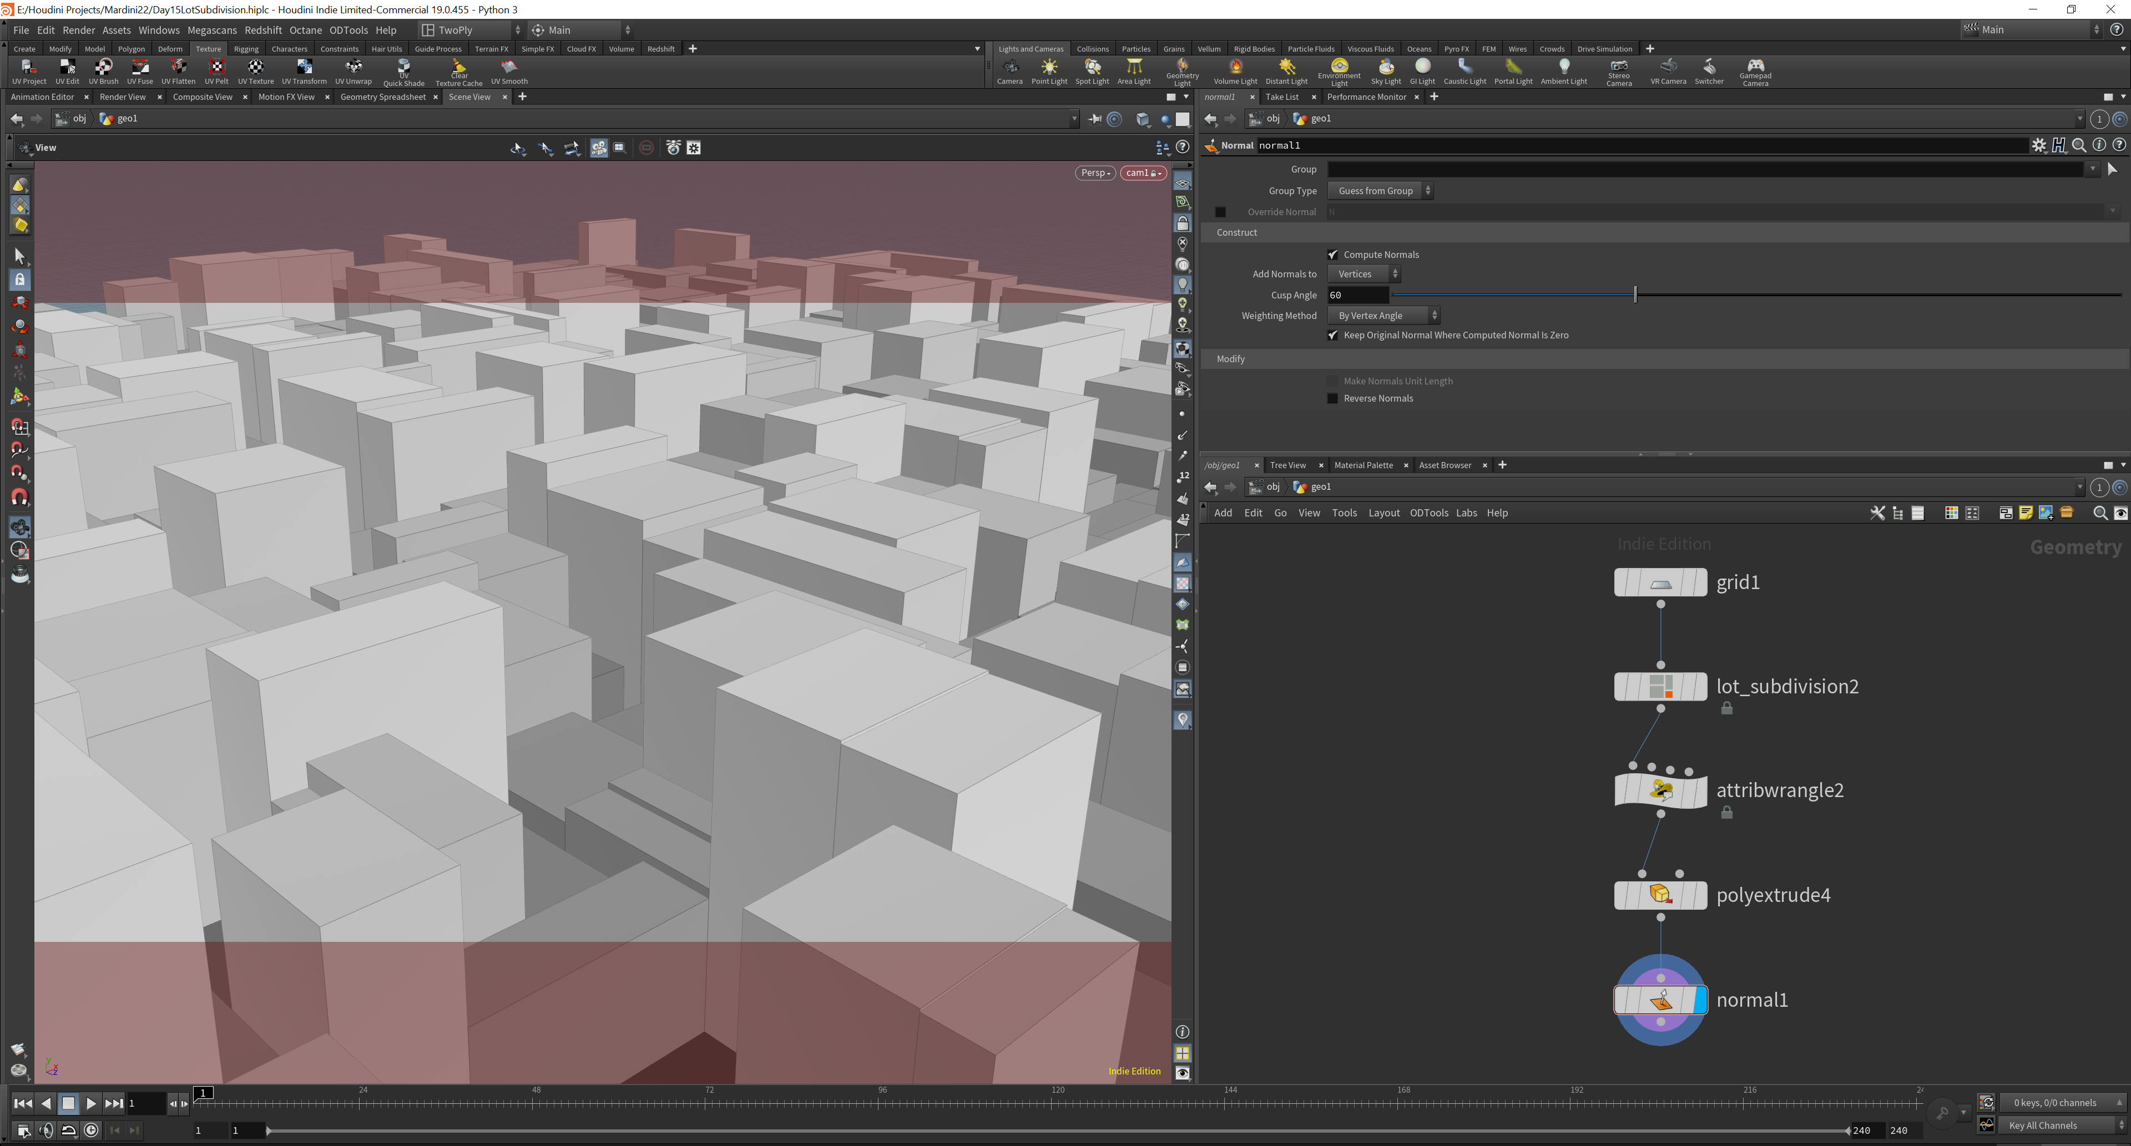Click the UV Fuse shelf tool
Screen dimensions: 2131x1146
[x=140, y=72]
